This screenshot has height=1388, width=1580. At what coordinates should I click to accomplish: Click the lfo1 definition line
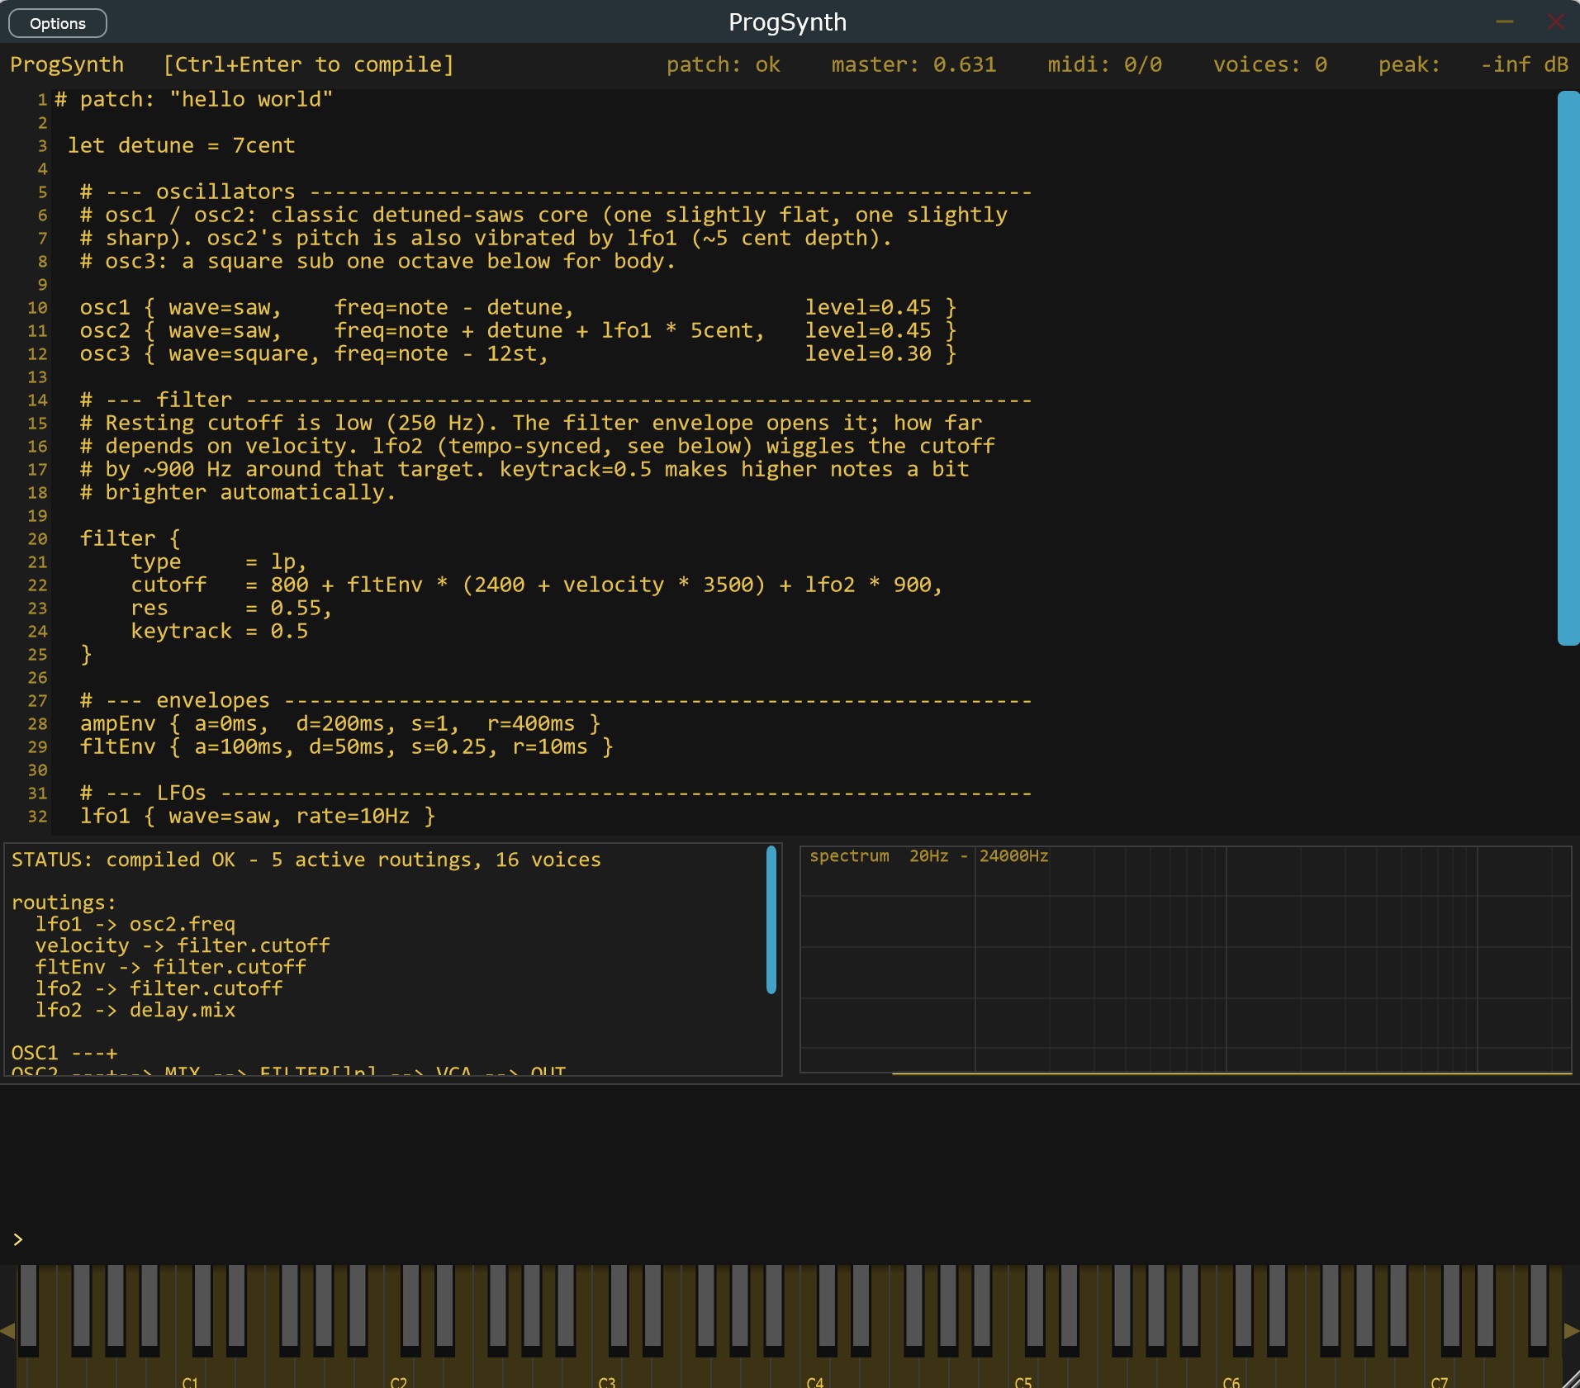click(x=257, y=816)
